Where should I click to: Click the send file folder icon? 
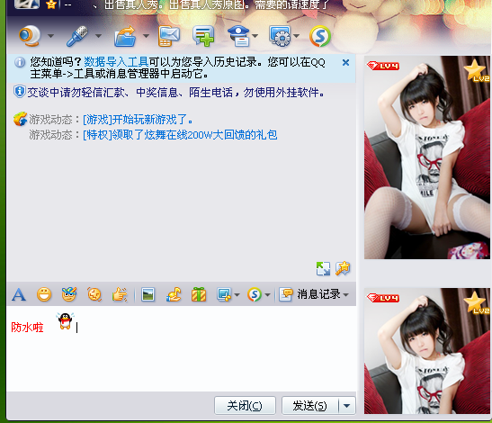coord(125,36)
